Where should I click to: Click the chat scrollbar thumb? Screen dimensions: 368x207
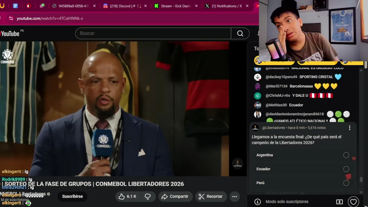click(x=361, y=179)
